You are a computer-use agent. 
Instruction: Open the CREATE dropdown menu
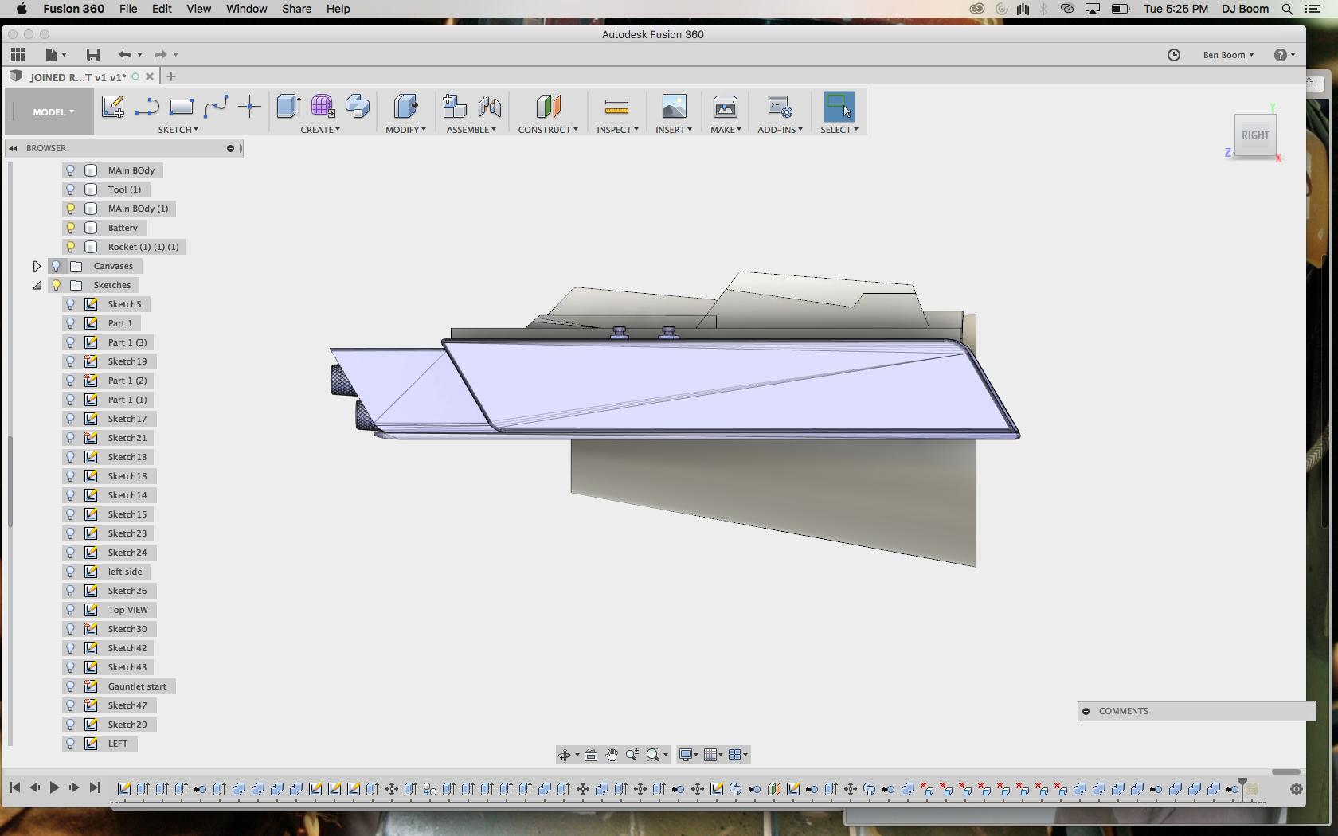point(320,130)
